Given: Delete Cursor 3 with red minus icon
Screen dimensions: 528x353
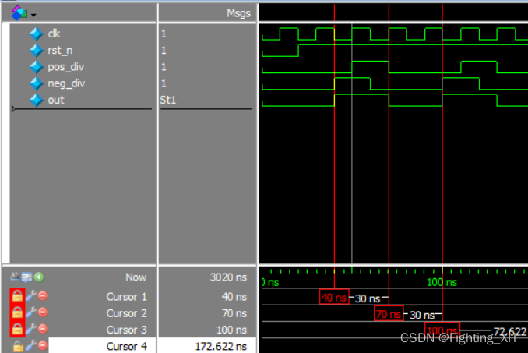Looking at the screenshot, I should pyautogui.click(x=43, y=328).
